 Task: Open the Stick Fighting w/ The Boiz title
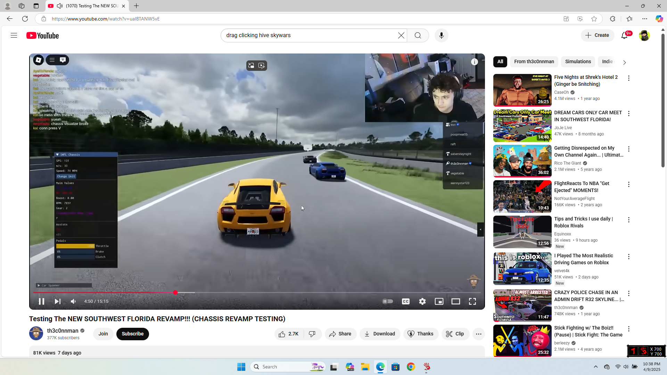click(588, 331)
